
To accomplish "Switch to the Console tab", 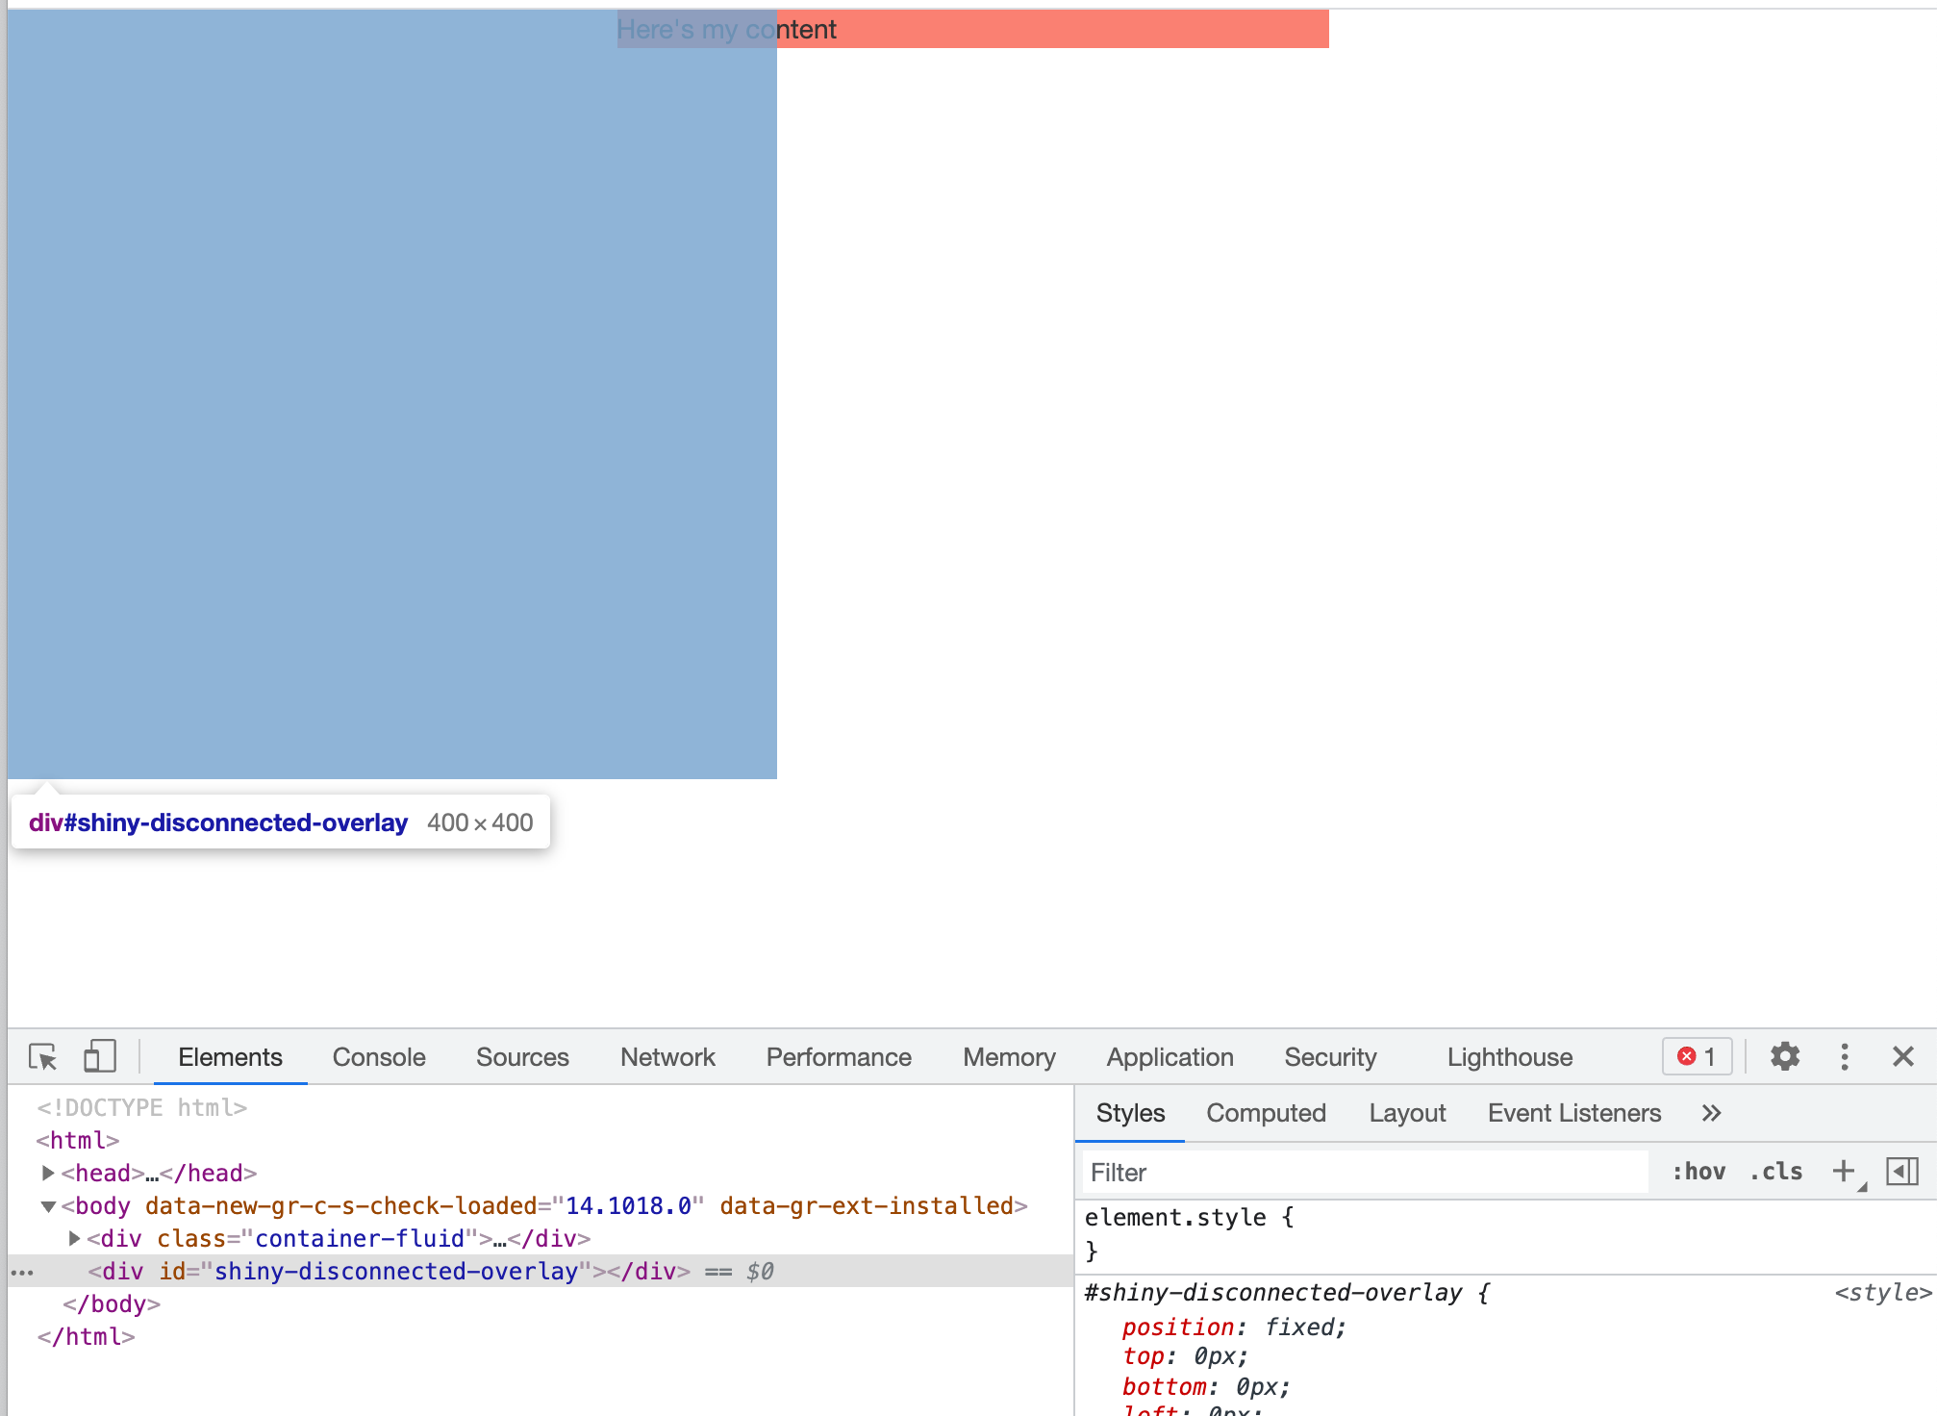I will (x=378, y=1056).
